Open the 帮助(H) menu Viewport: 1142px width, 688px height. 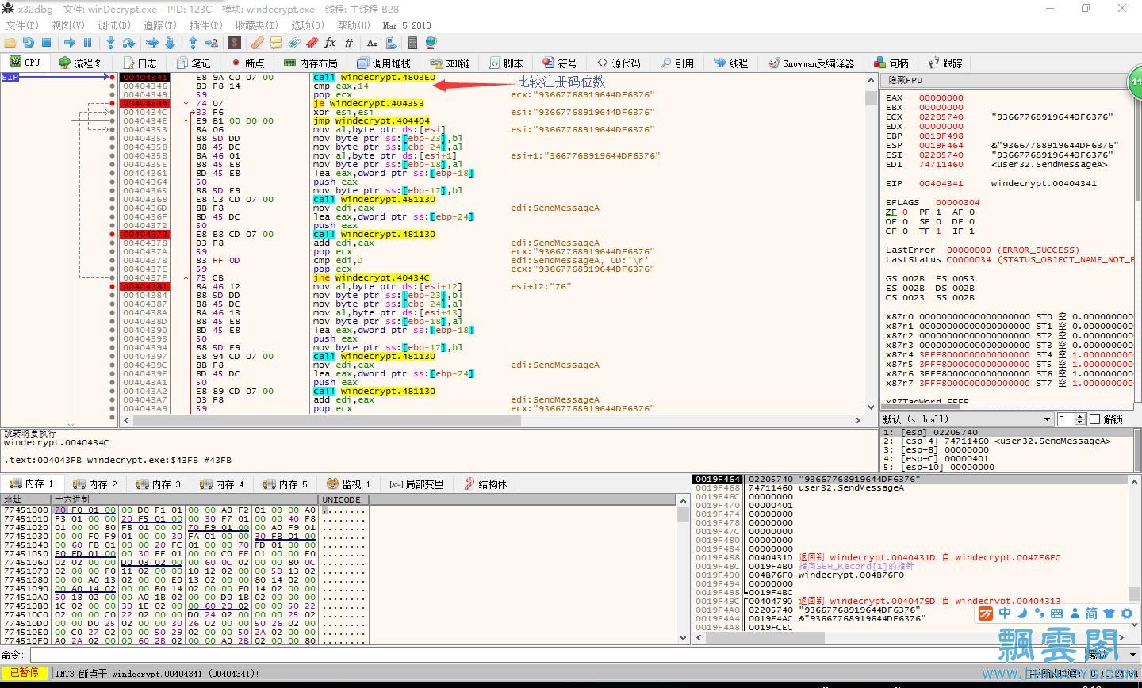(354, 25)
